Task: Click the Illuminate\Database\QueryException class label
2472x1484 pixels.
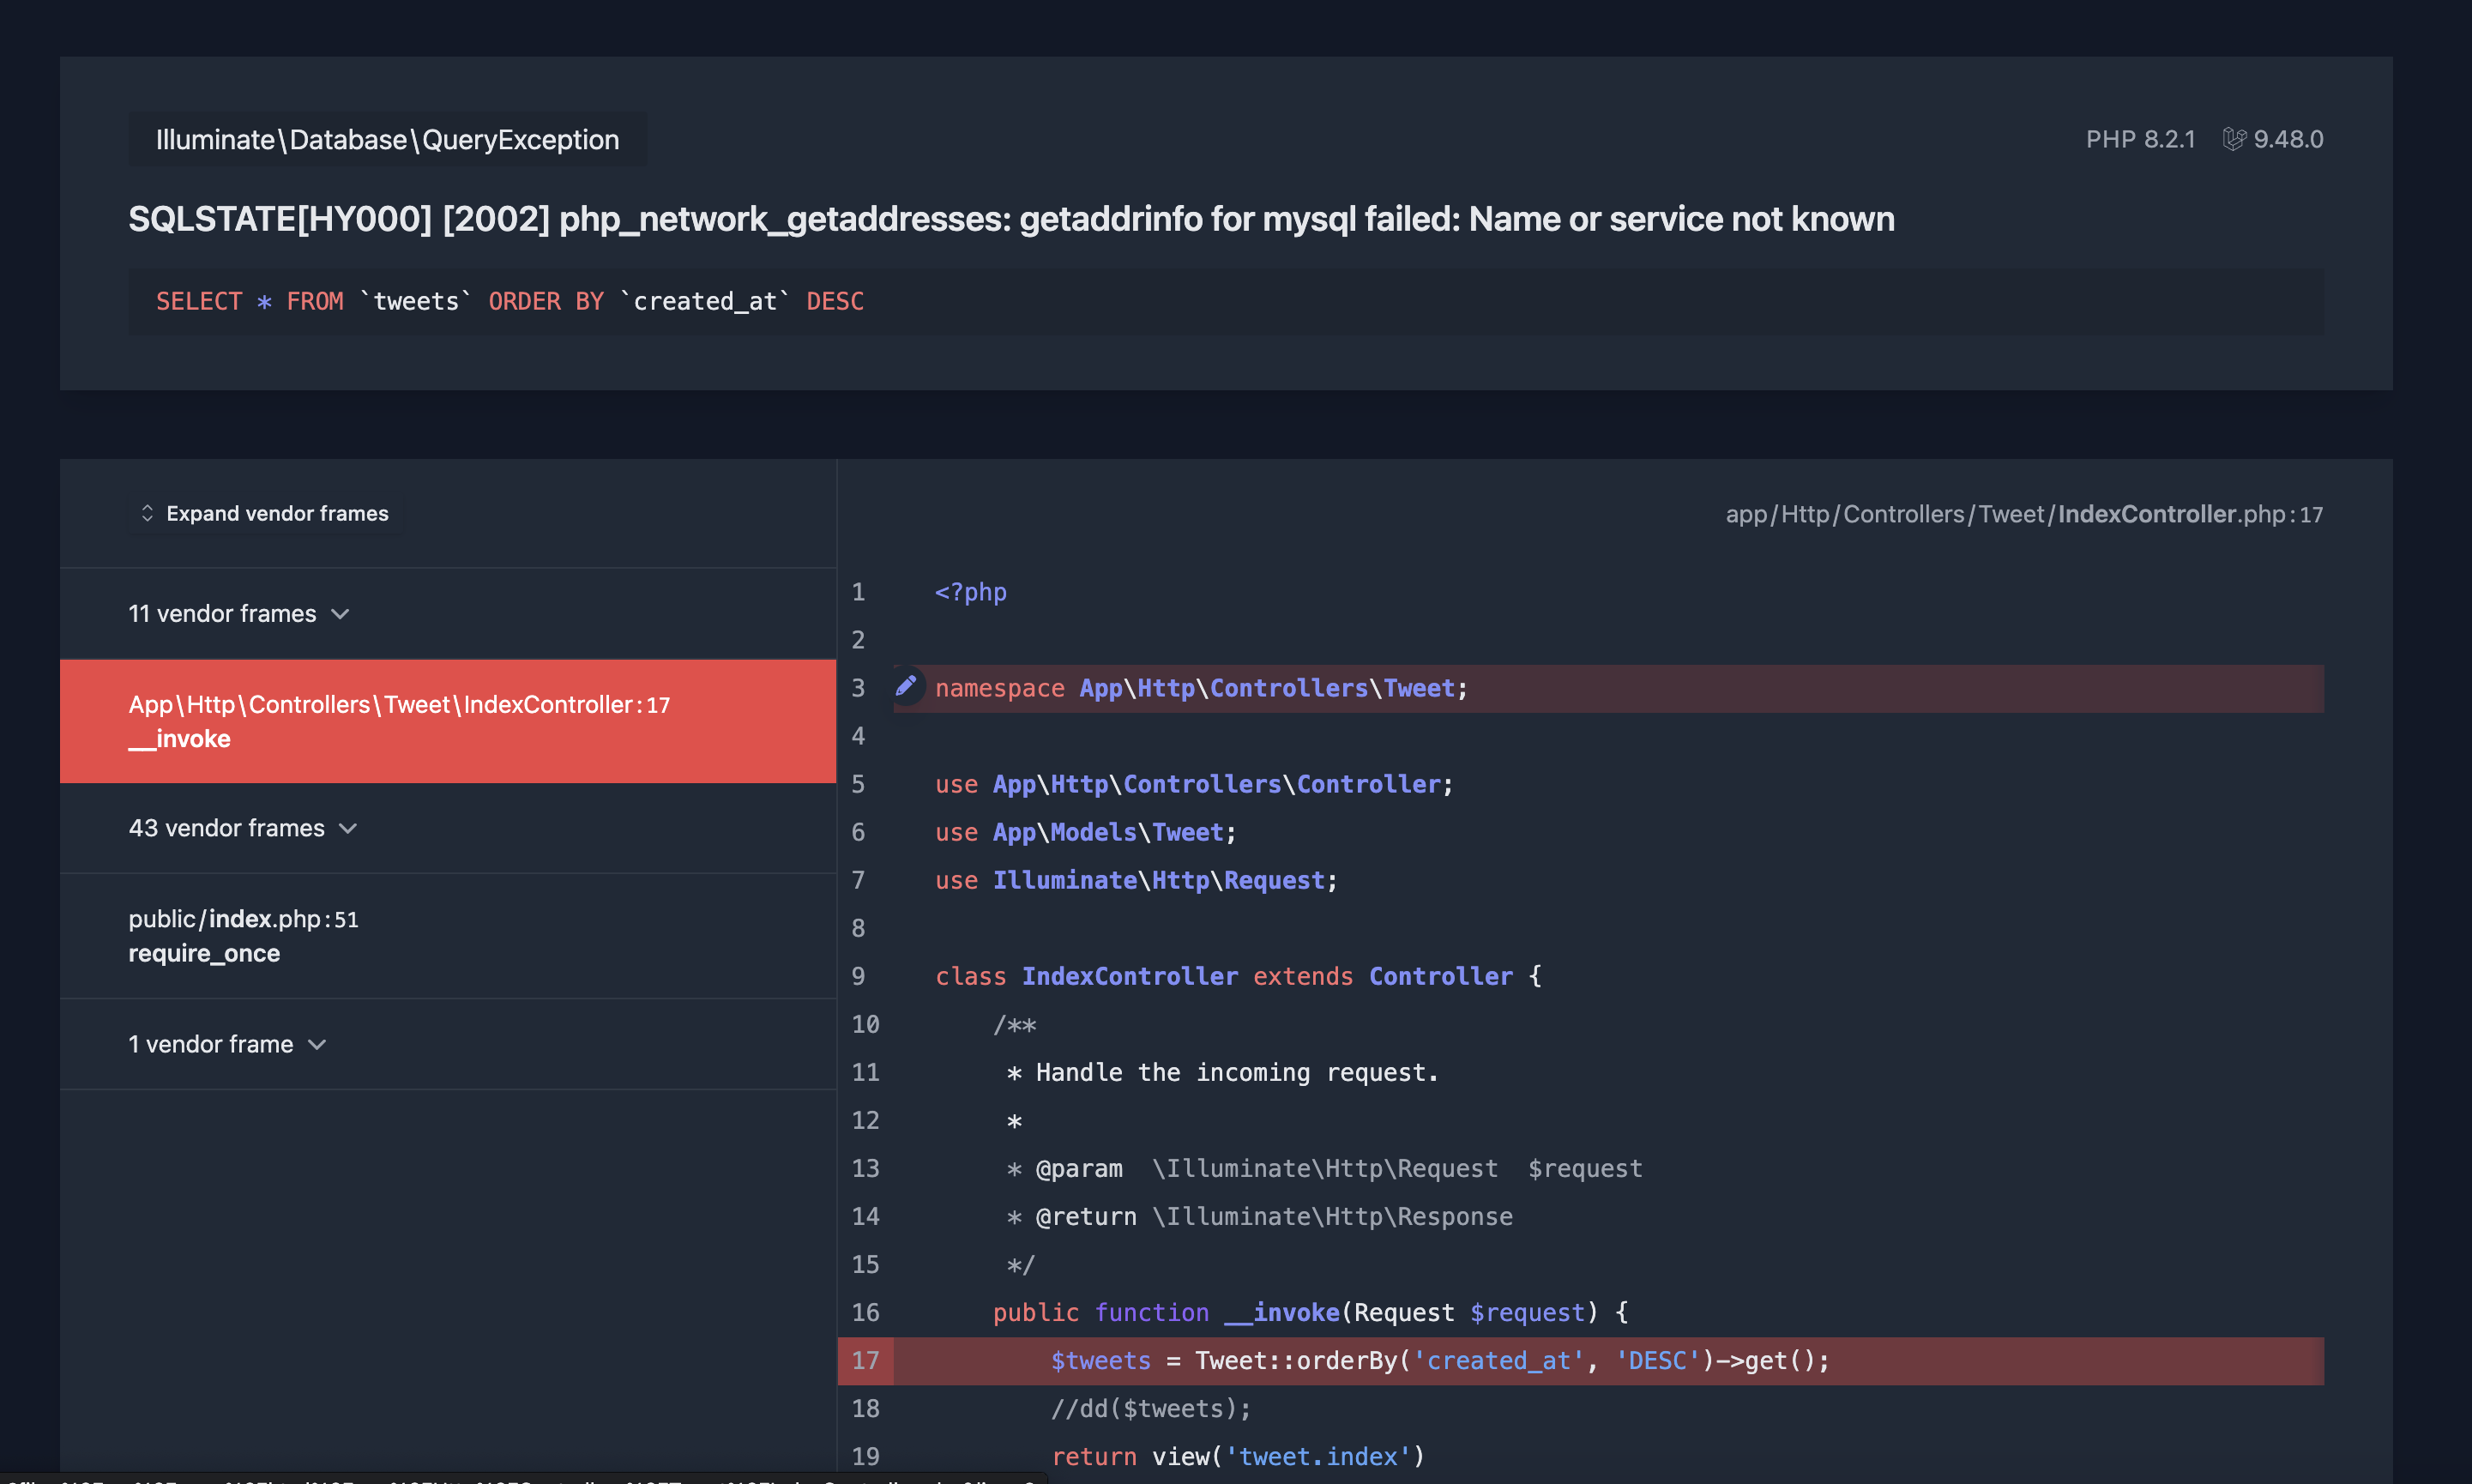Action: (x=388, y=139)
